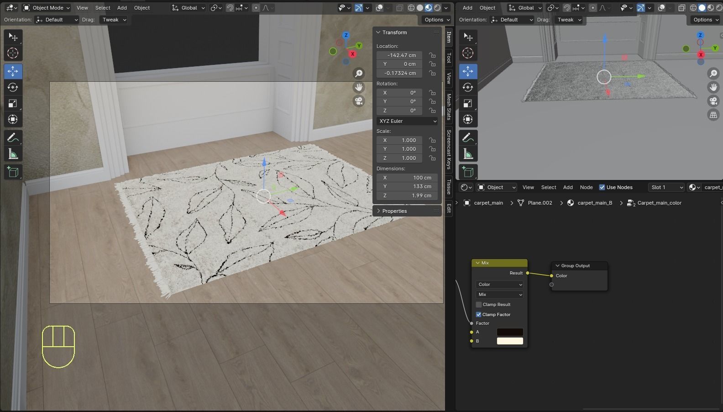723x412 pixels.
Task: Open left viewport Drag Tweak dropdown
Action: (x=113, y=20)
